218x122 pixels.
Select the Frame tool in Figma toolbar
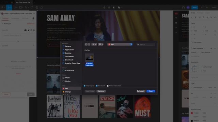(x=15, y=7)
